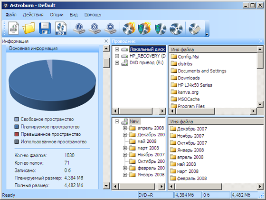Expand the март 2008 tree folder

click(x=125, y=148)
